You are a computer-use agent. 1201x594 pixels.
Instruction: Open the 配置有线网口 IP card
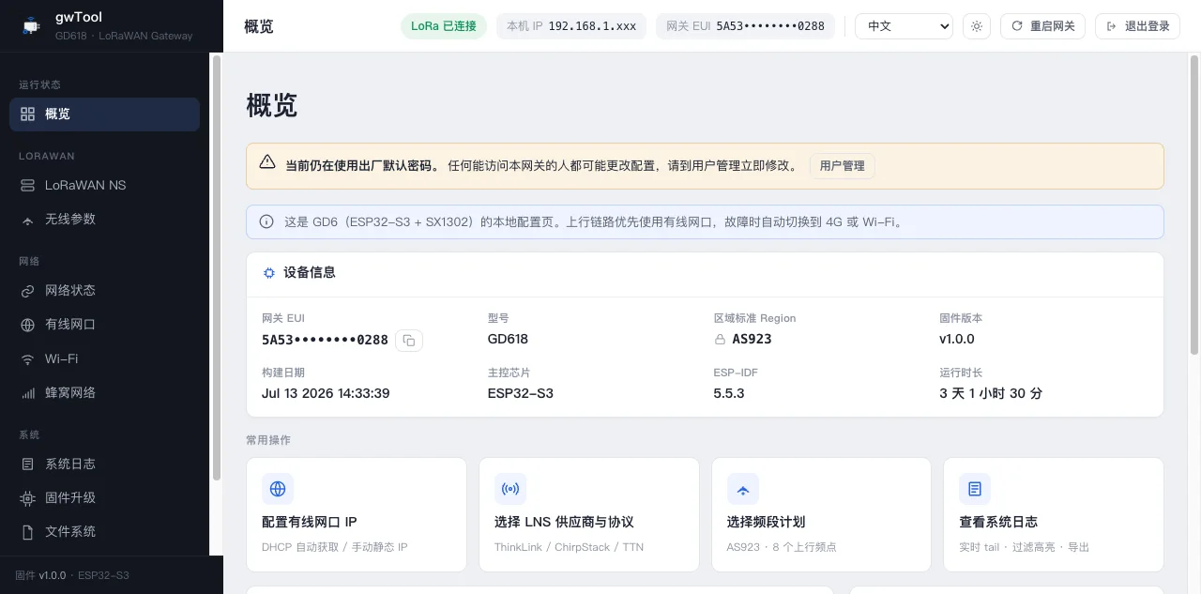pos(357,514)
